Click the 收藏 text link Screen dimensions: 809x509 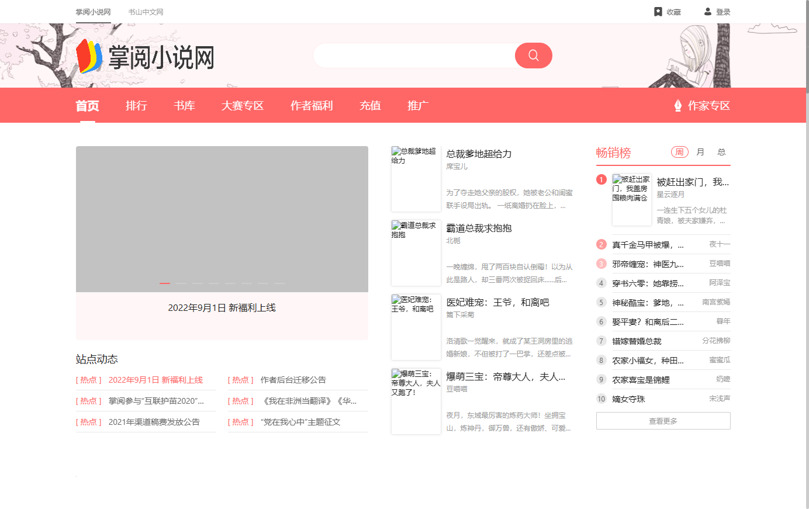(673, 12)
